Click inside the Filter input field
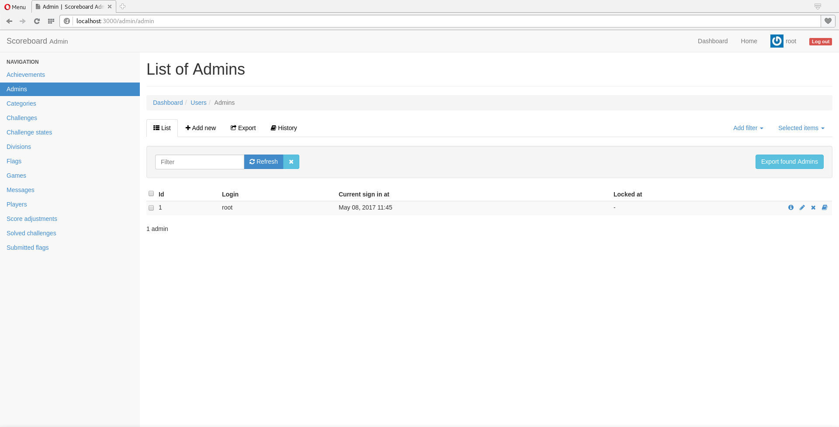Image resolution: width=839 pixels, height=427 pixels. point(199,162)
